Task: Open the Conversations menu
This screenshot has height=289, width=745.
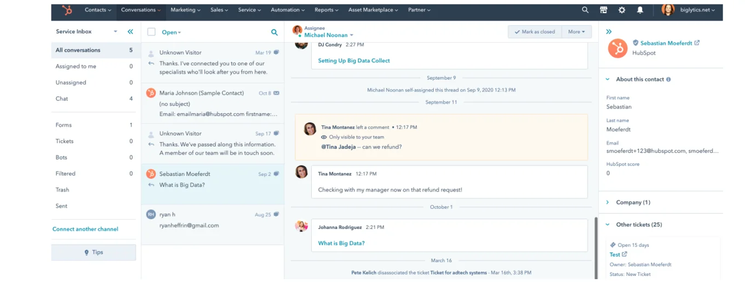Action: [141, 10]
